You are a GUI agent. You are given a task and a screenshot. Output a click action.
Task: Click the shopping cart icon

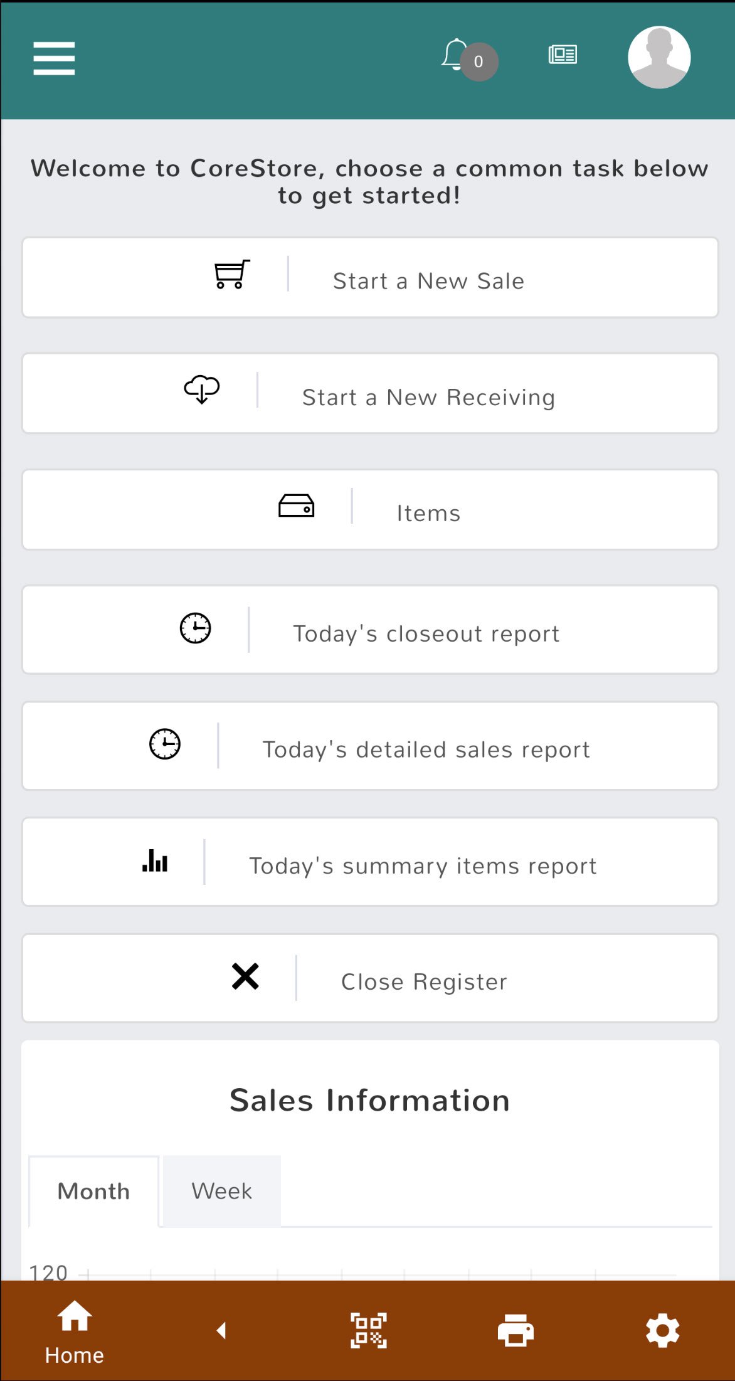[232, 274]
